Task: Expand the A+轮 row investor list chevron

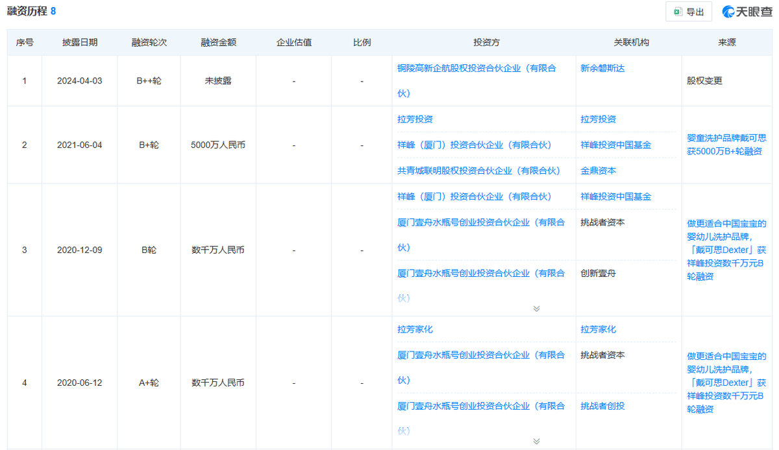Action: [x=536, y=441]
